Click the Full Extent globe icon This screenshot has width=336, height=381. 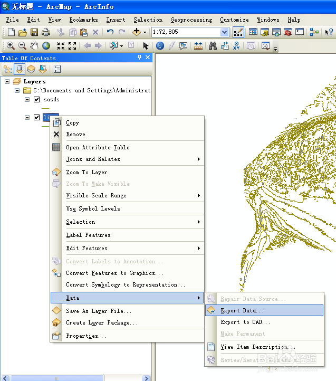(x=46, y=46)
